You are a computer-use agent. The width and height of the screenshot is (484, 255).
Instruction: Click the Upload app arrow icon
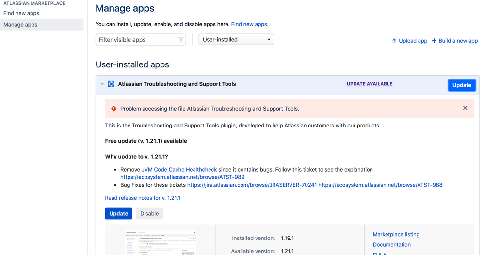click(394, 41)
